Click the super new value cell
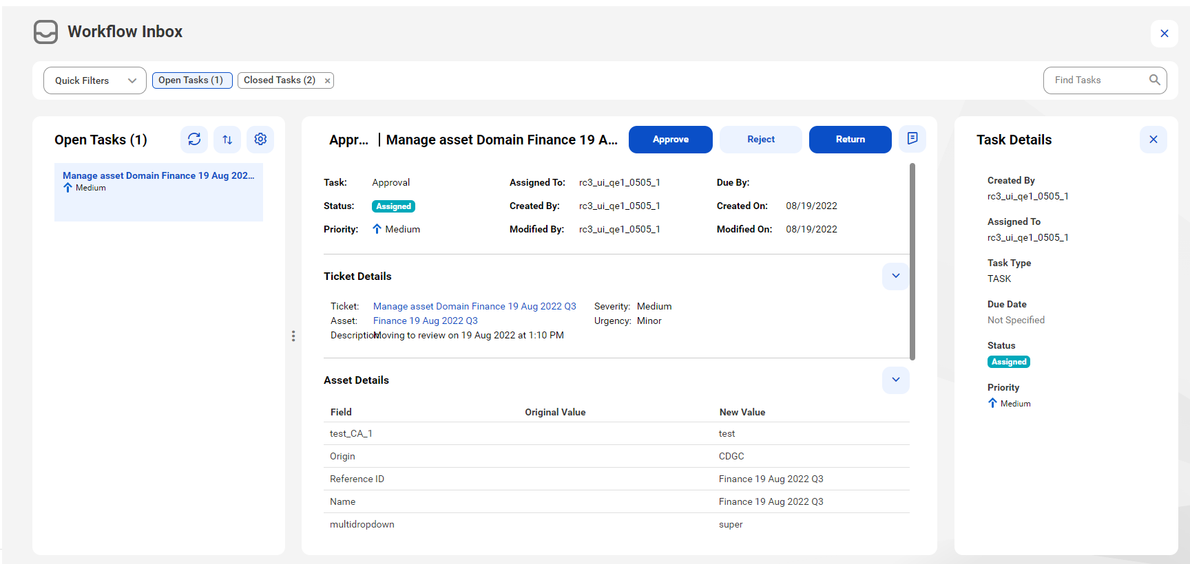The width and height of the screenshot is (1190, 564). pos(731,524)
